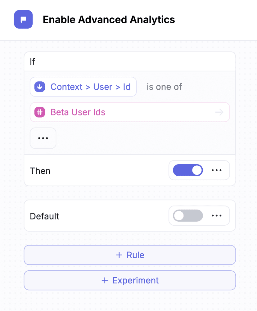257x311 pixels.
Task: Open the ellipsis menu under the If condition
Action: tap(43, 138)
